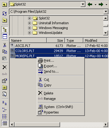Sort by the Modified column header
The image size is (109, 128).
tap(96, 41)
